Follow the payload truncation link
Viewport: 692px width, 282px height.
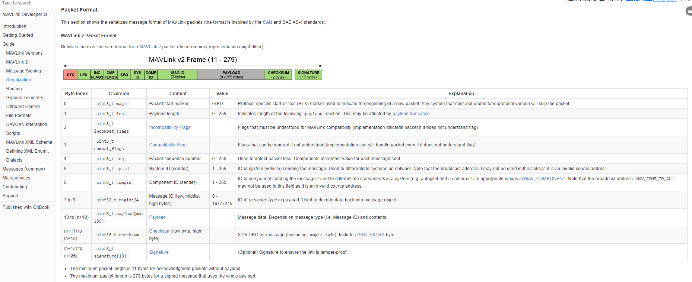click(x=411, y=114)
